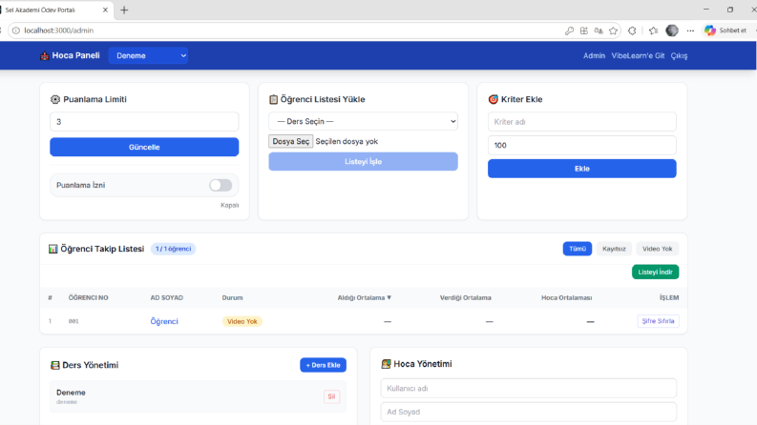The width and height of the screenshot is (757, 425).
Task: Focus the Puanlama Limiti value field
Action: click(144, 122)
